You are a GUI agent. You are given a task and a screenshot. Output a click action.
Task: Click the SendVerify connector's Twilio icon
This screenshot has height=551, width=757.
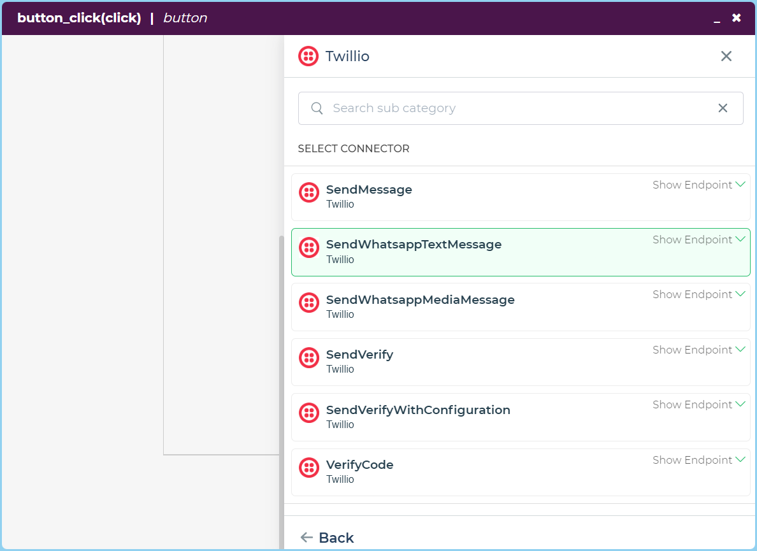[309, 358]
